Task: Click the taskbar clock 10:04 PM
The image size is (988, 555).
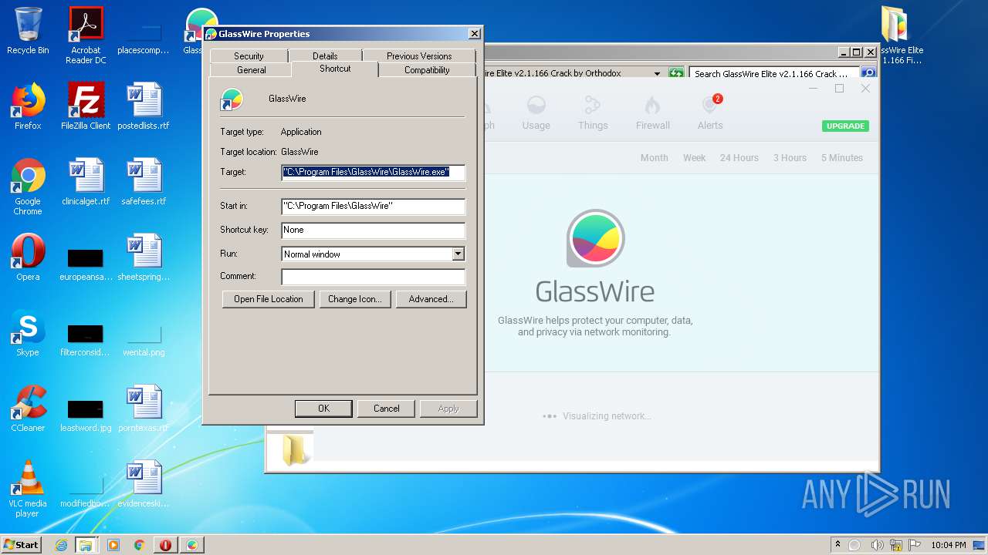Action: click(x=949, y=545)
